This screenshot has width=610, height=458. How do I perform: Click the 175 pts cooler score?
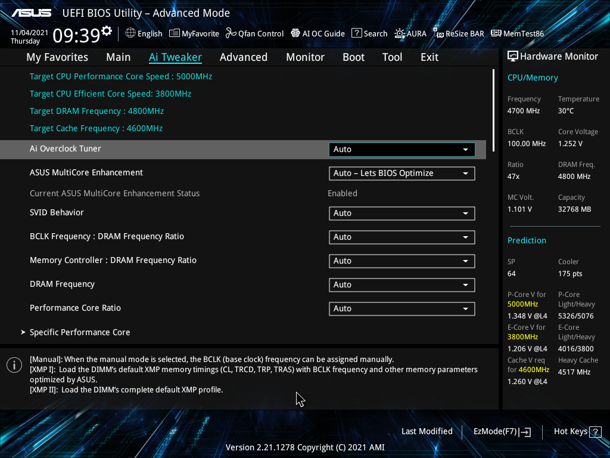click(570, 274)
